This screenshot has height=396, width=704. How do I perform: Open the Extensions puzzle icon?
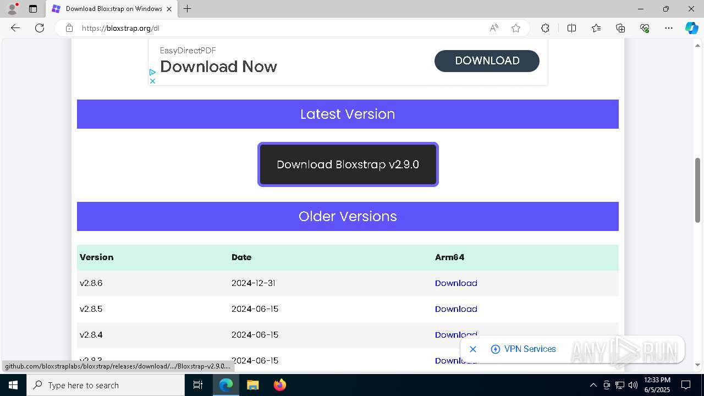coord(545,28)
